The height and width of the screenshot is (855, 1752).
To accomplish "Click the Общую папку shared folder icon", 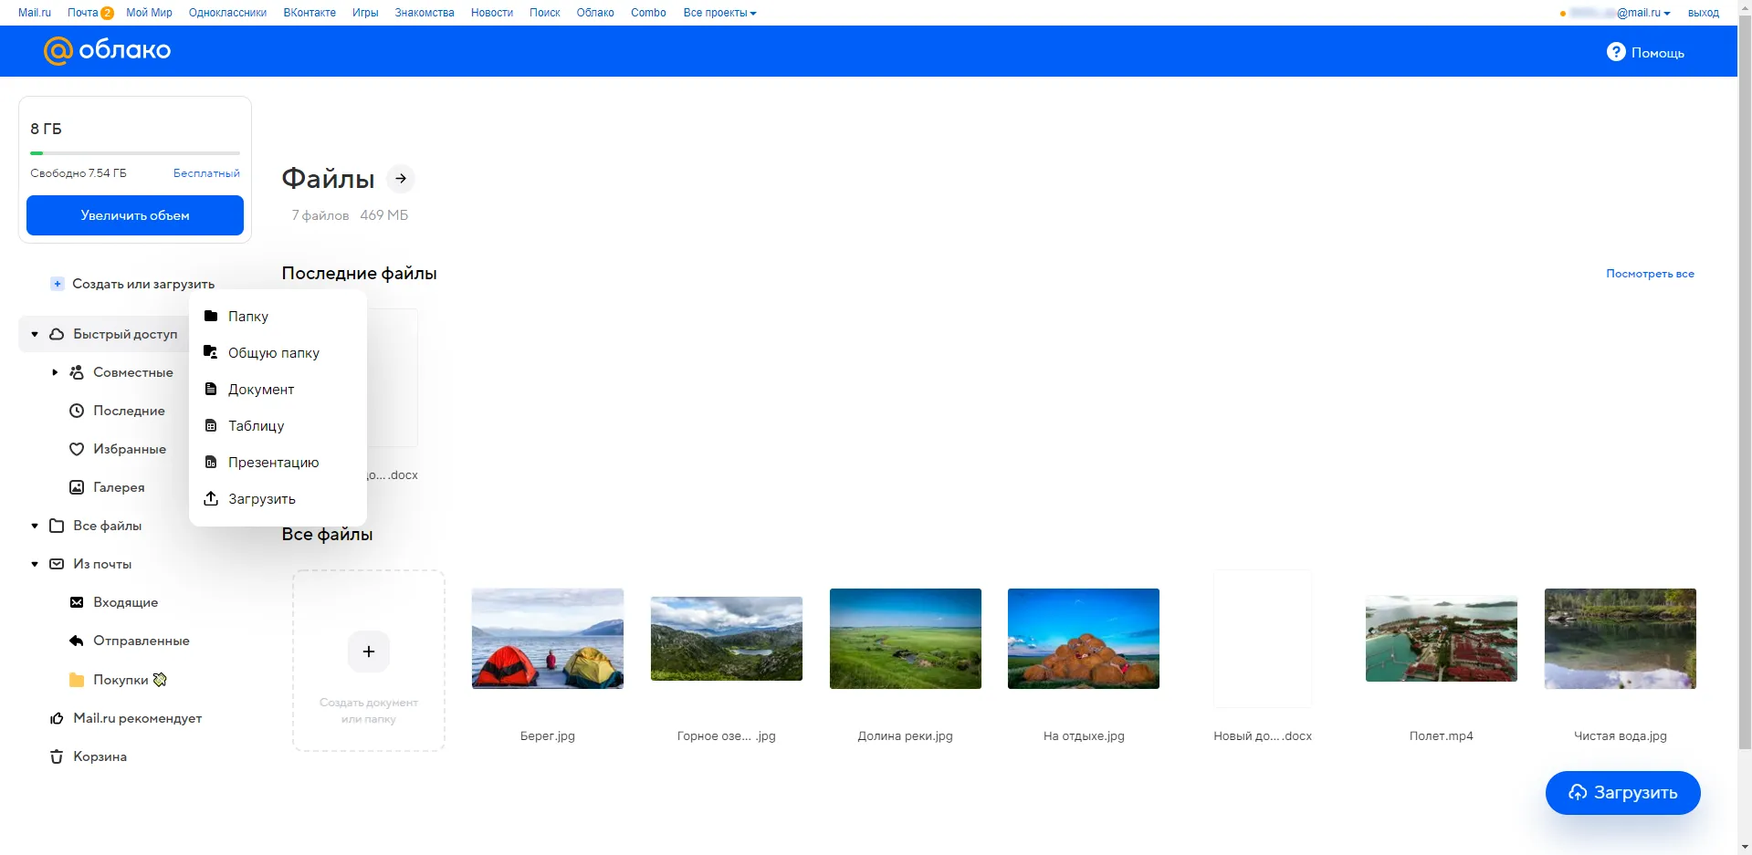I will click(211, 352).
